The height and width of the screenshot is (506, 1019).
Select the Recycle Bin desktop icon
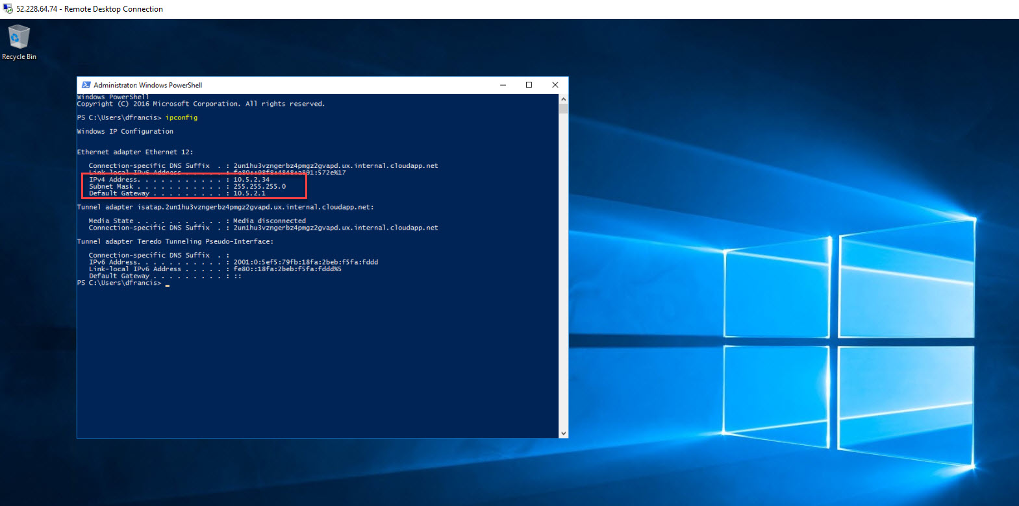point(18,42)
